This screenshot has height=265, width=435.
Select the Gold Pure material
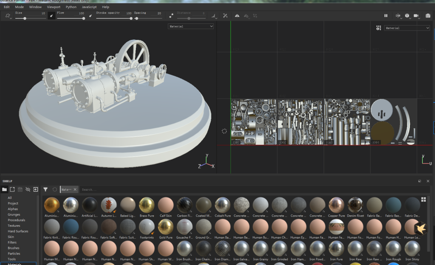tap(166, 229)
